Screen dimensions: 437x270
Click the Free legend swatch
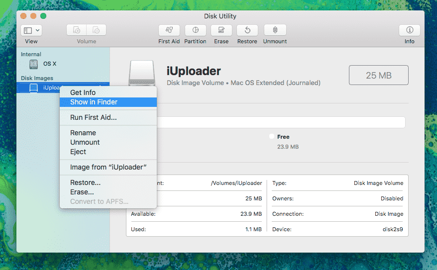[x=272, y=136]
